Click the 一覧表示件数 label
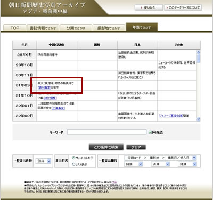The image size is (213, 200). coord(23,161)
